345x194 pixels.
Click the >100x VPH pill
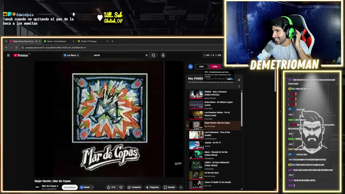[215, 67]
